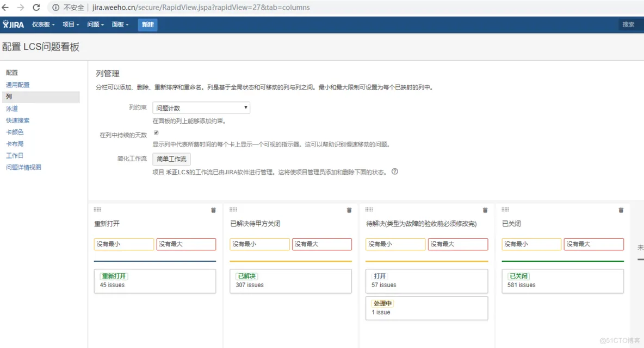This screenshot has width=644, height=348.
Task: Click the 没有最大 field in 已解决待甲方关闭 column
Action: click(322, 244)
